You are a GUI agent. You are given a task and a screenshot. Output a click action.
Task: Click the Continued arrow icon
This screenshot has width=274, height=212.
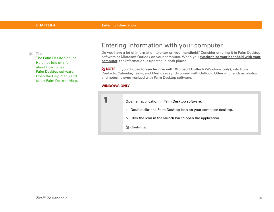click(x=128, y=127)
